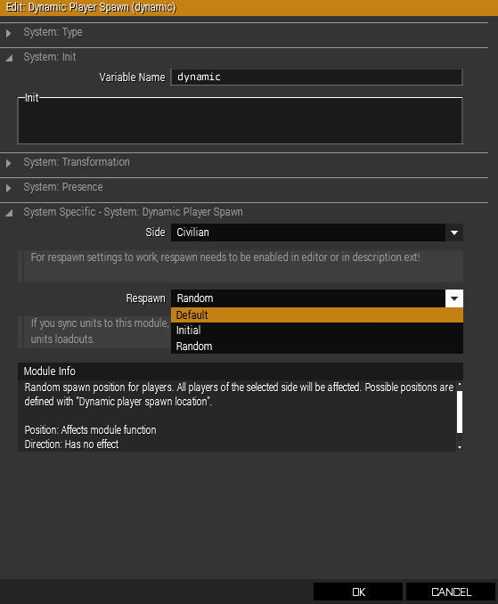Expand the System: Type section arrow

pyautogui.click(x=9, y=33)
